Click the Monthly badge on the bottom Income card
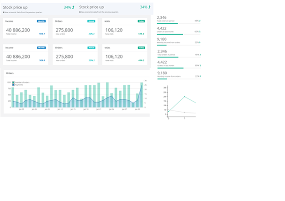Image resolution: width=285 pixels, height=201 pixels. pos(42,47)
